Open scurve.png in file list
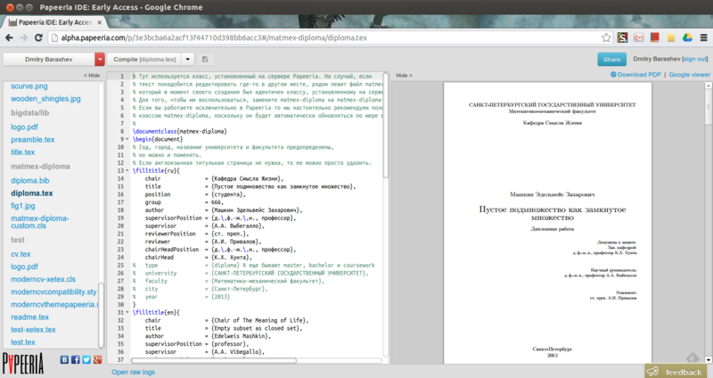The image size is (713, 378). click(29, 86)
